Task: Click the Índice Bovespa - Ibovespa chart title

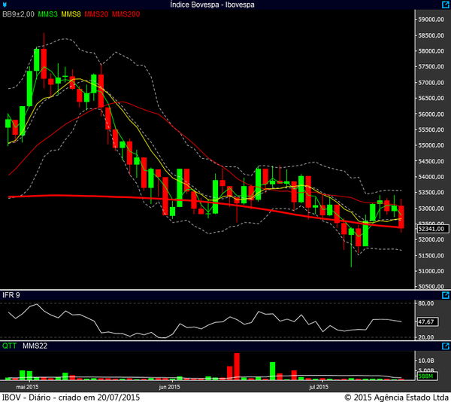Action: pyautogui.click(x=225, y=5)
